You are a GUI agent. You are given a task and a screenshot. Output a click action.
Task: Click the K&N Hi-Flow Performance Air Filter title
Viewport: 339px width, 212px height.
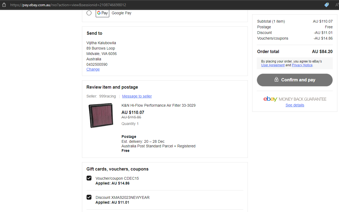click(x=159, y=105)
